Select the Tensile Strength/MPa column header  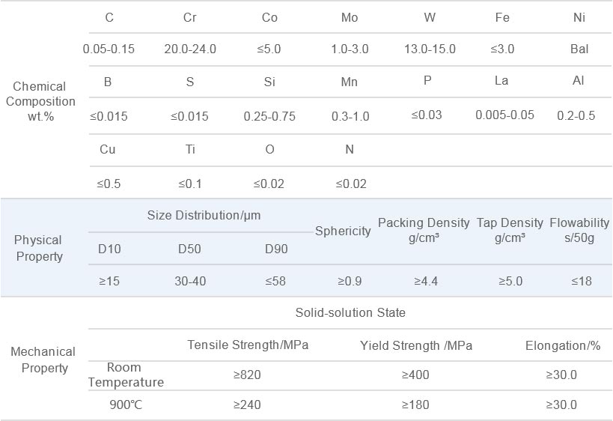[x=248, y=345]
